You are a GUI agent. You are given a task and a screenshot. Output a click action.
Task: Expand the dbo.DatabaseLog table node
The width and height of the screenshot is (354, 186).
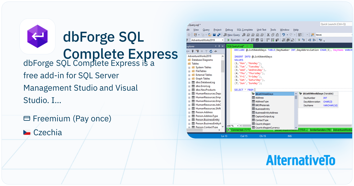[189, 82]
